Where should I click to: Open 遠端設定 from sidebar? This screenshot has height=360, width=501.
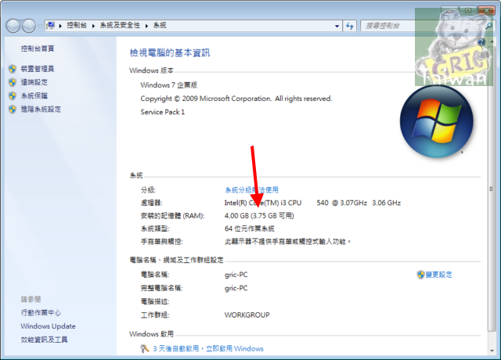(34, 82)
